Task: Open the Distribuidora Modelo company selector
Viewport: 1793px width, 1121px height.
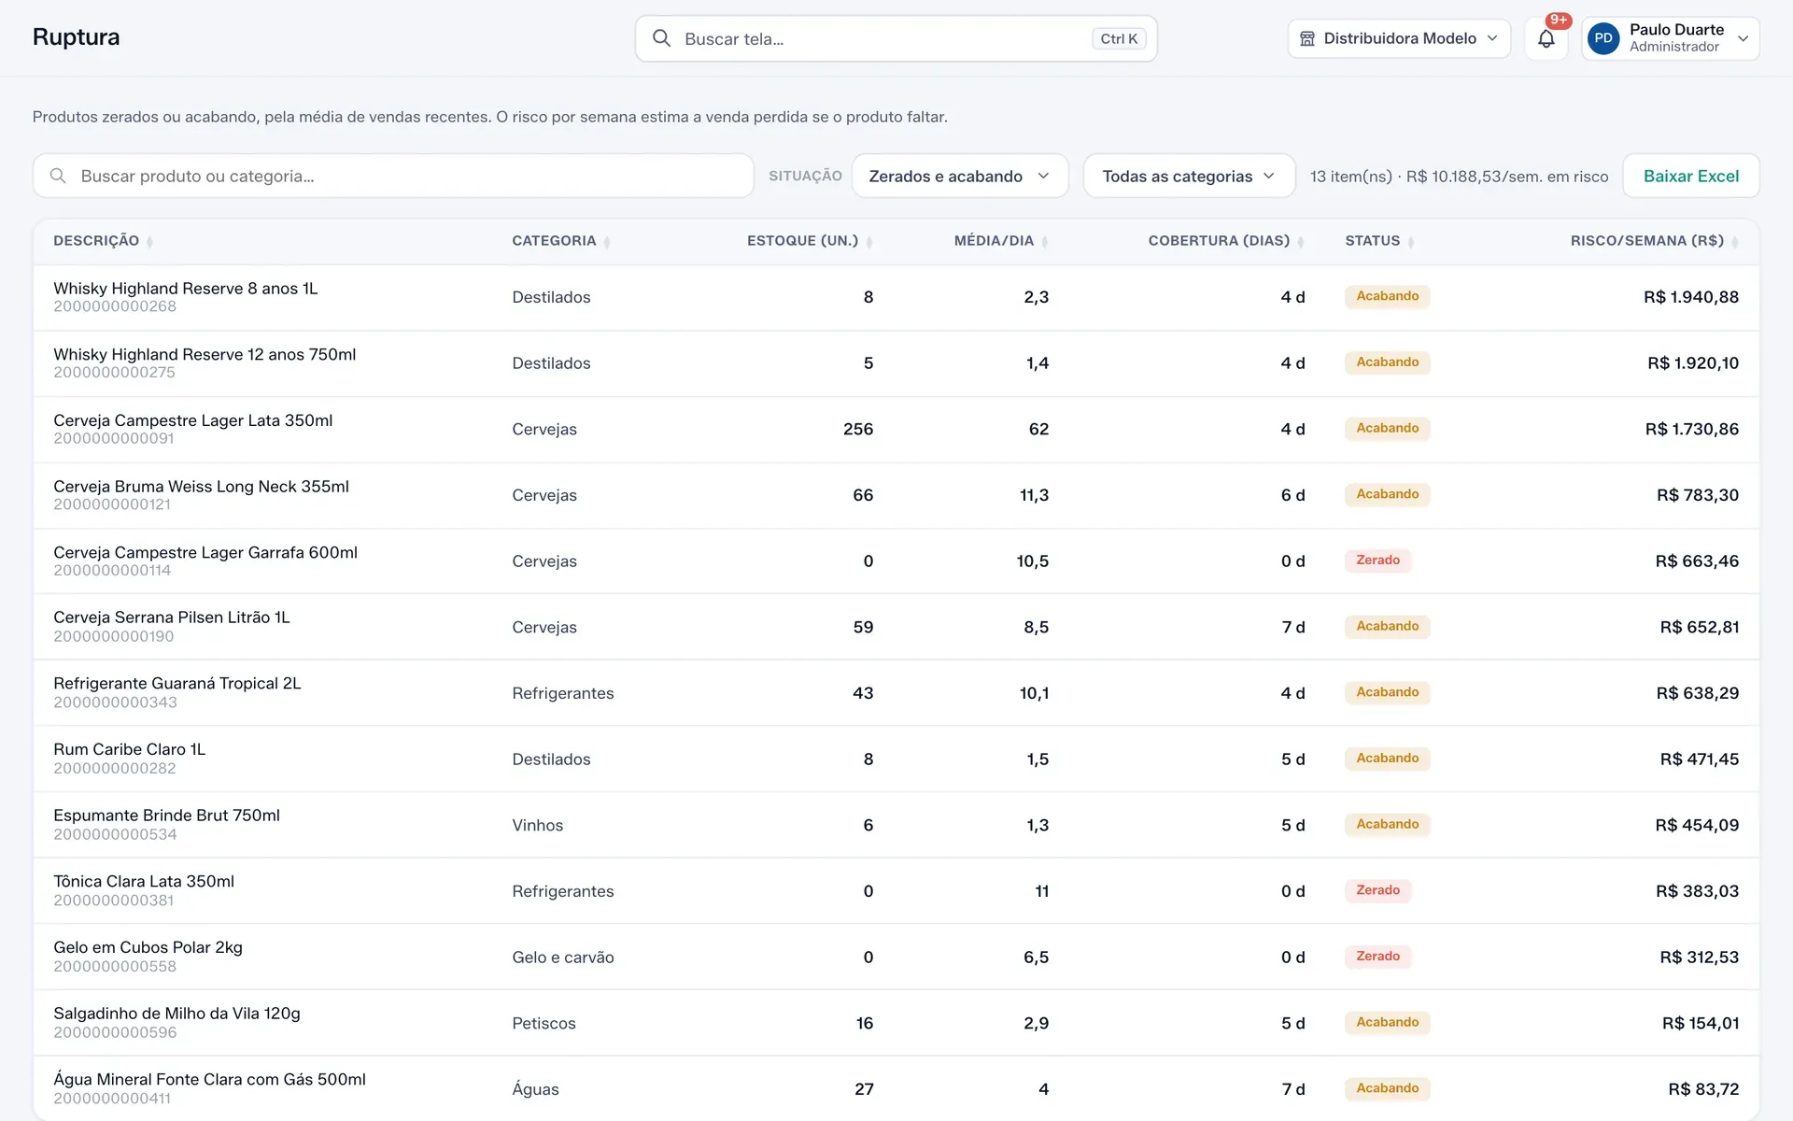Action: click(1399, 38)
